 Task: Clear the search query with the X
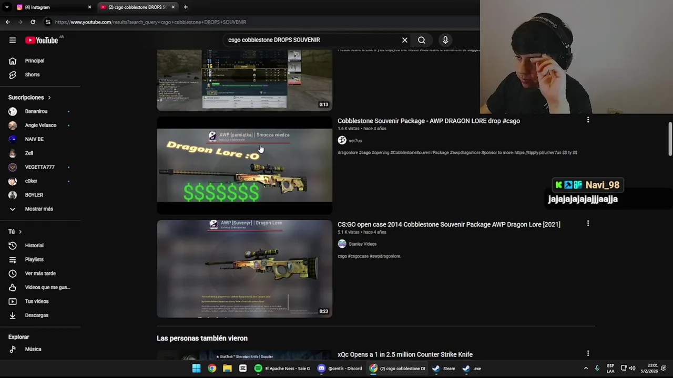[405, 40]
